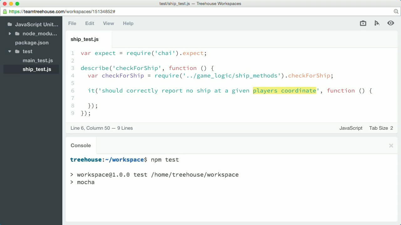This screenshot has height=225, width=401.
Task: Maximize the window with green button
Action: point(17,4)
